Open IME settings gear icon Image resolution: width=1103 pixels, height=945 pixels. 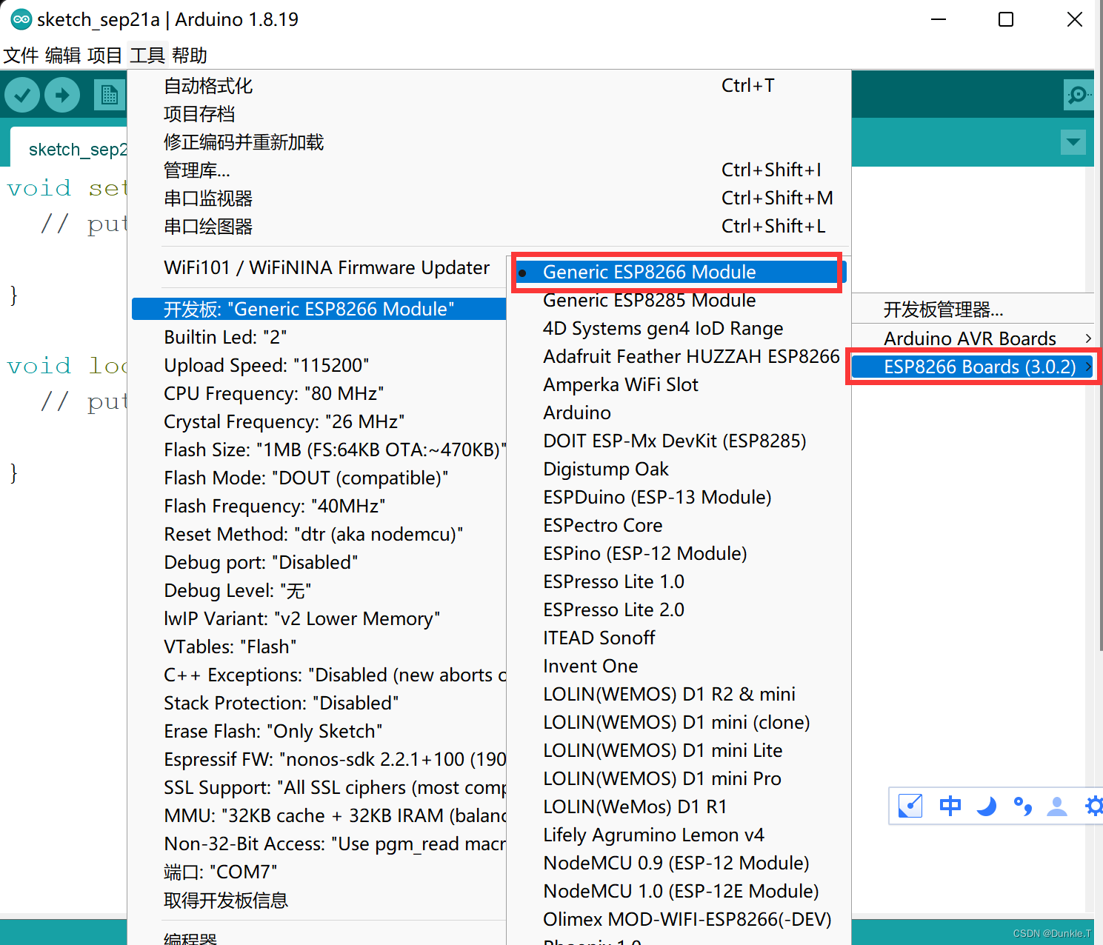click(1093, 806)
